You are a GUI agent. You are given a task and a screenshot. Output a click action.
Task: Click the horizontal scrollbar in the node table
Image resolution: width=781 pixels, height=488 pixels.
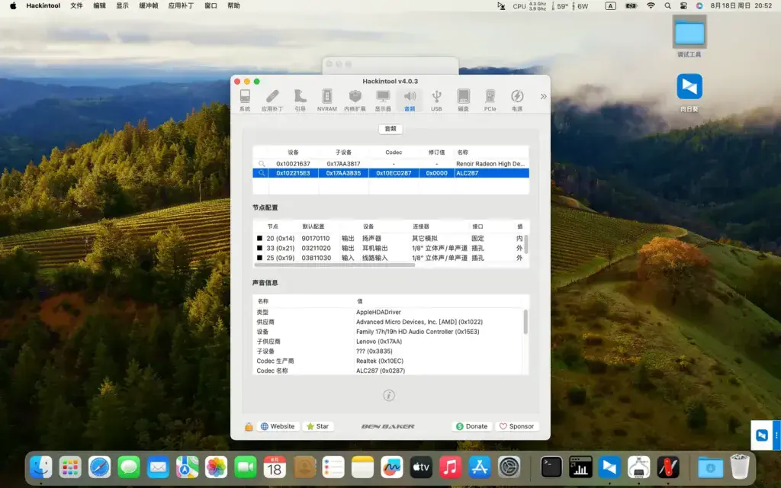click(x=334, y=265)
